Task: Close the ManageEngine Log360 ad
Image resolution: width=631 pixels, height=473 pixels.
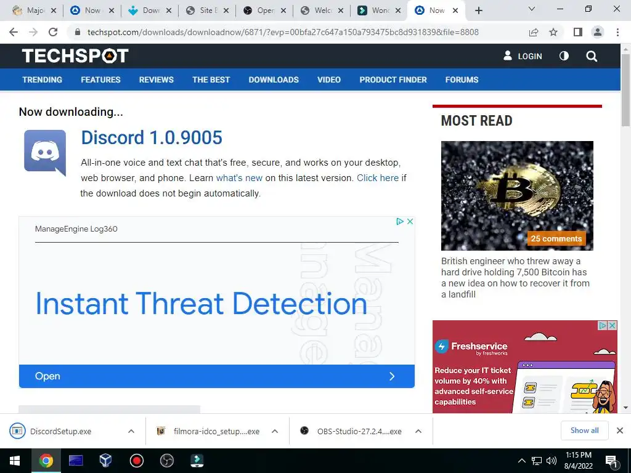Action: tap(410, 221)
